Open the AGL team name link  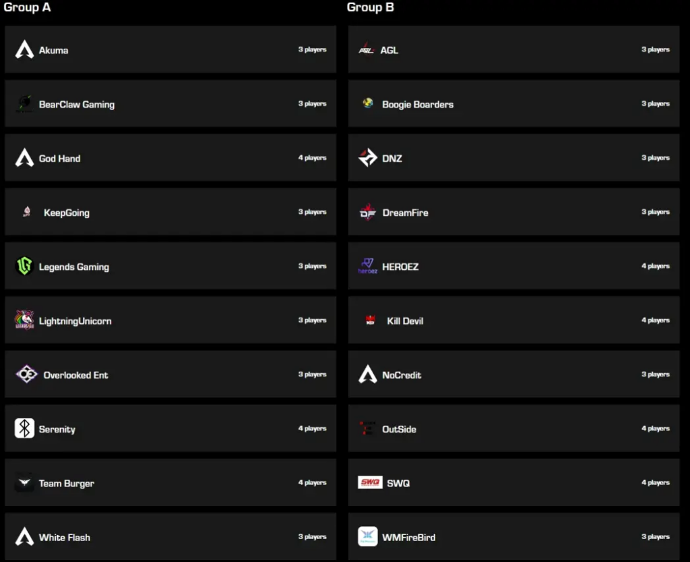tap(389, 50)
